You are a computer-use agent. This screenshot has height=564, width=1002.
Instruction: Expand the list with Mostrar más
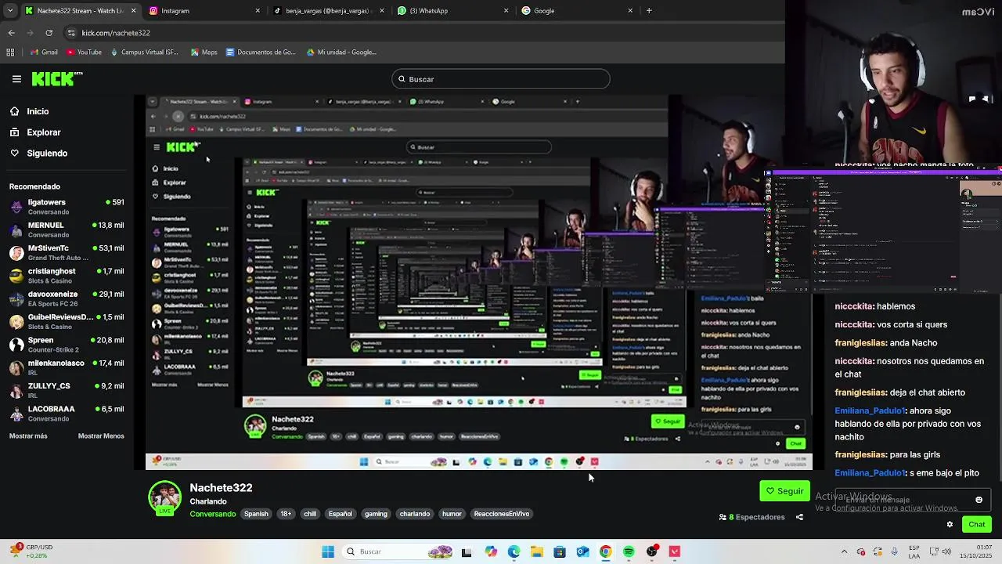[x=28, y=436]
